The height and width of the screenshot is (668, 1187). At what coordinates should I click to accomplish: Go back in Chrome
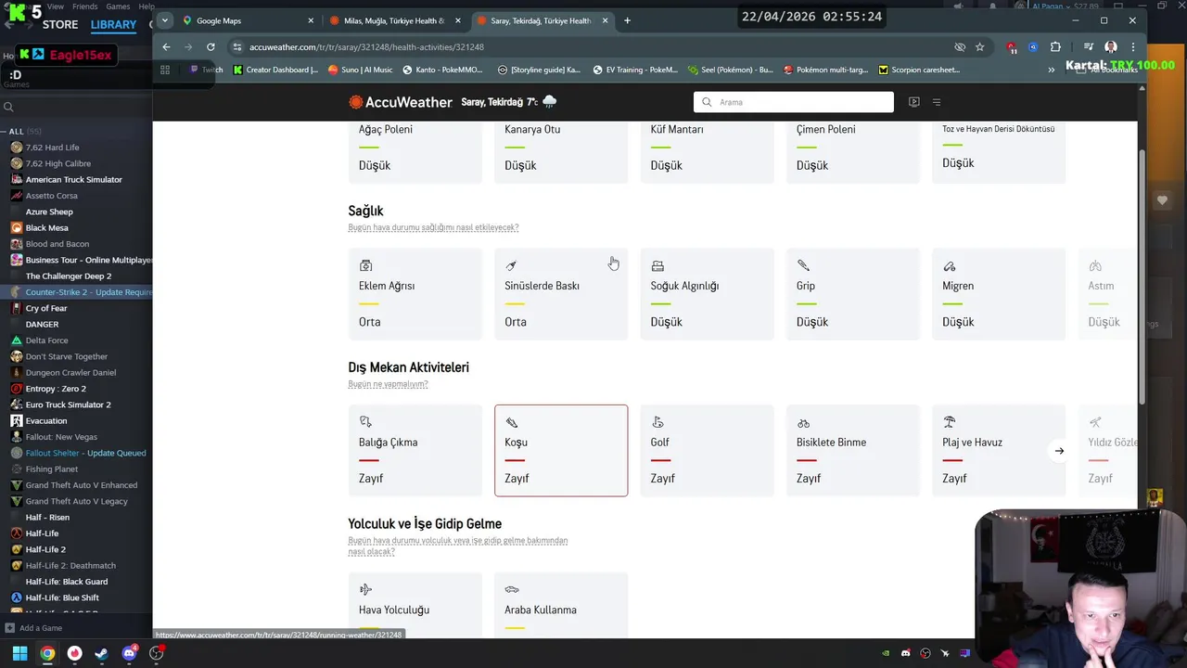[166, 46]
